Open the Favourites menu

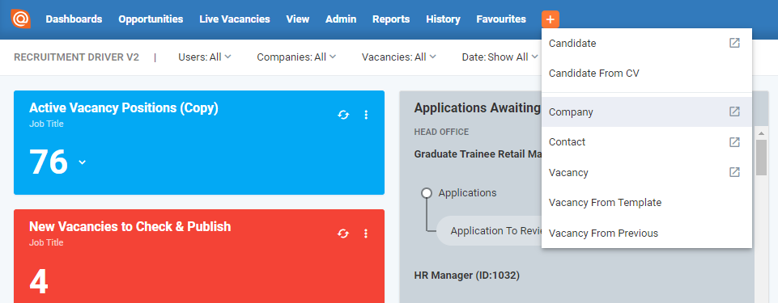[x=501, y=19]
